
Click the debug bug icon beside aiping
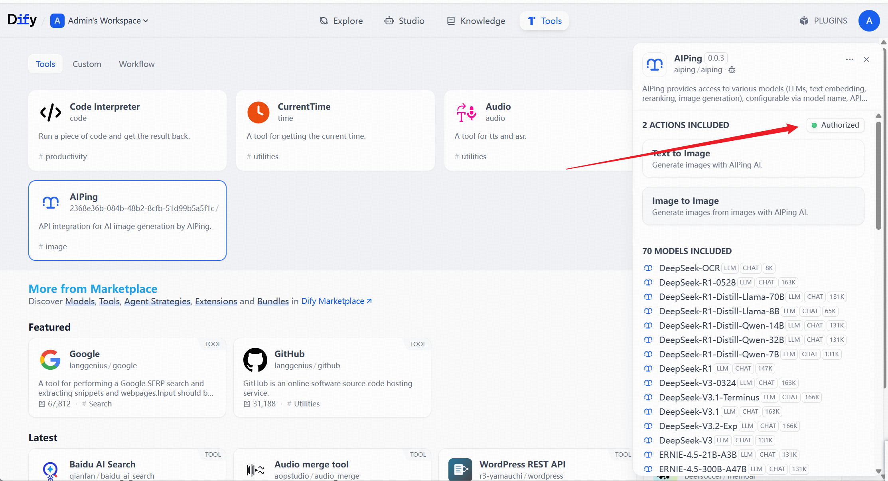(x=732, y=70)
